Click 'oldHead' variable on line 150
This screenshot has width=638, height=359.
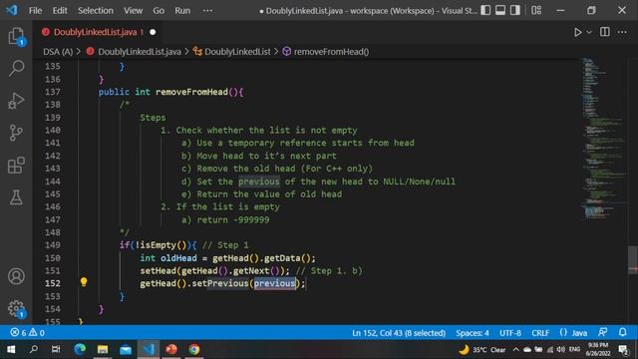coord(178,258)
